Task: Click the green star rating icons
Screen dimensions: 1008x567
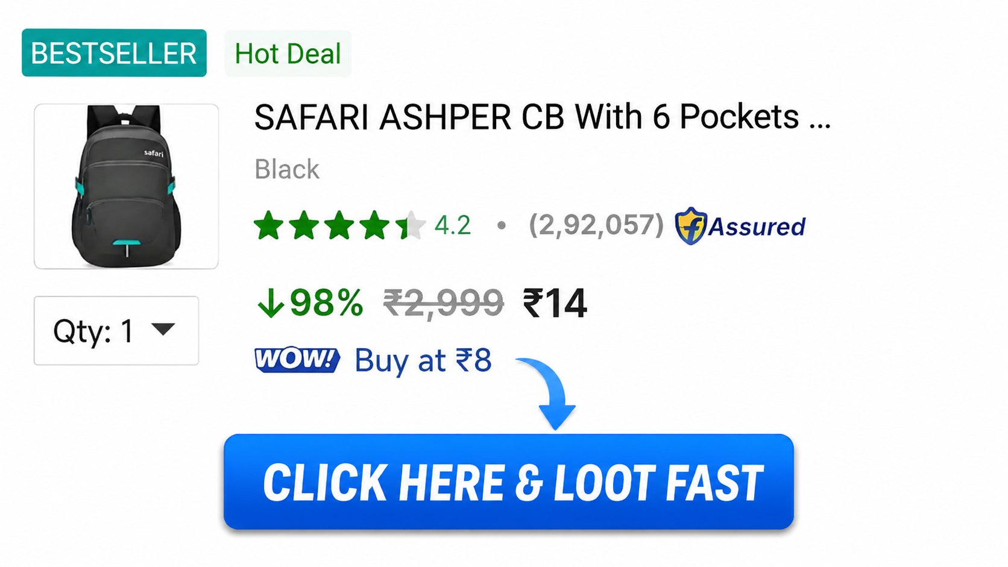Action: (x=339, y=225)
